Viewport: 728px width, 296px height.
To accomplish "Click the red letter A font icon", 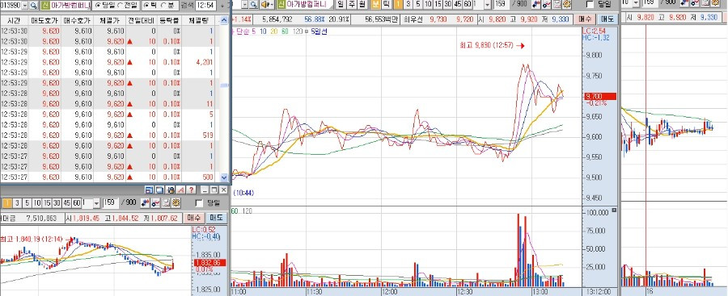I will (180, 190).
